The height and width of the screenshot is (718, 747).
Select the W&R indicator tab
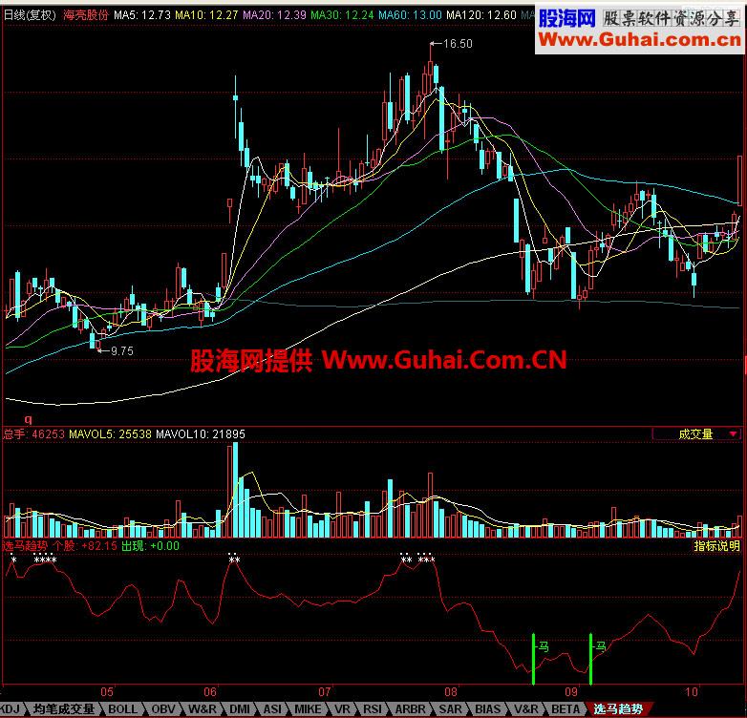tap(203, 708)
